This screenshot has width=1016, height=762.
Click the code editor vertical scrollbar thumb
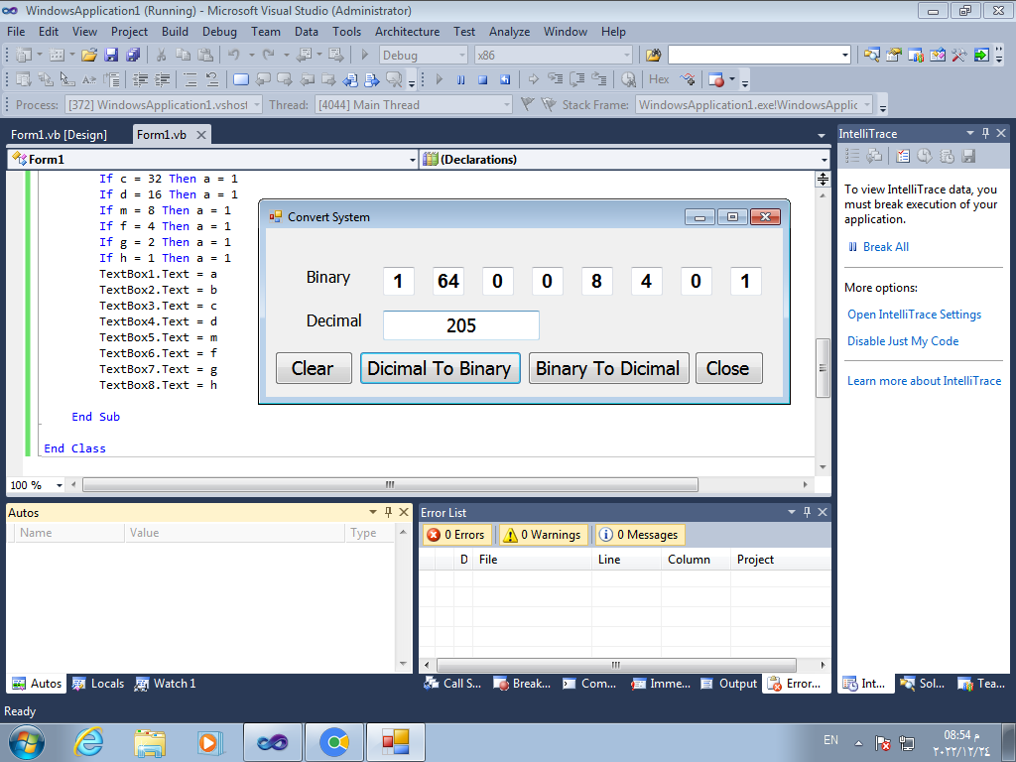pos(822,367)
